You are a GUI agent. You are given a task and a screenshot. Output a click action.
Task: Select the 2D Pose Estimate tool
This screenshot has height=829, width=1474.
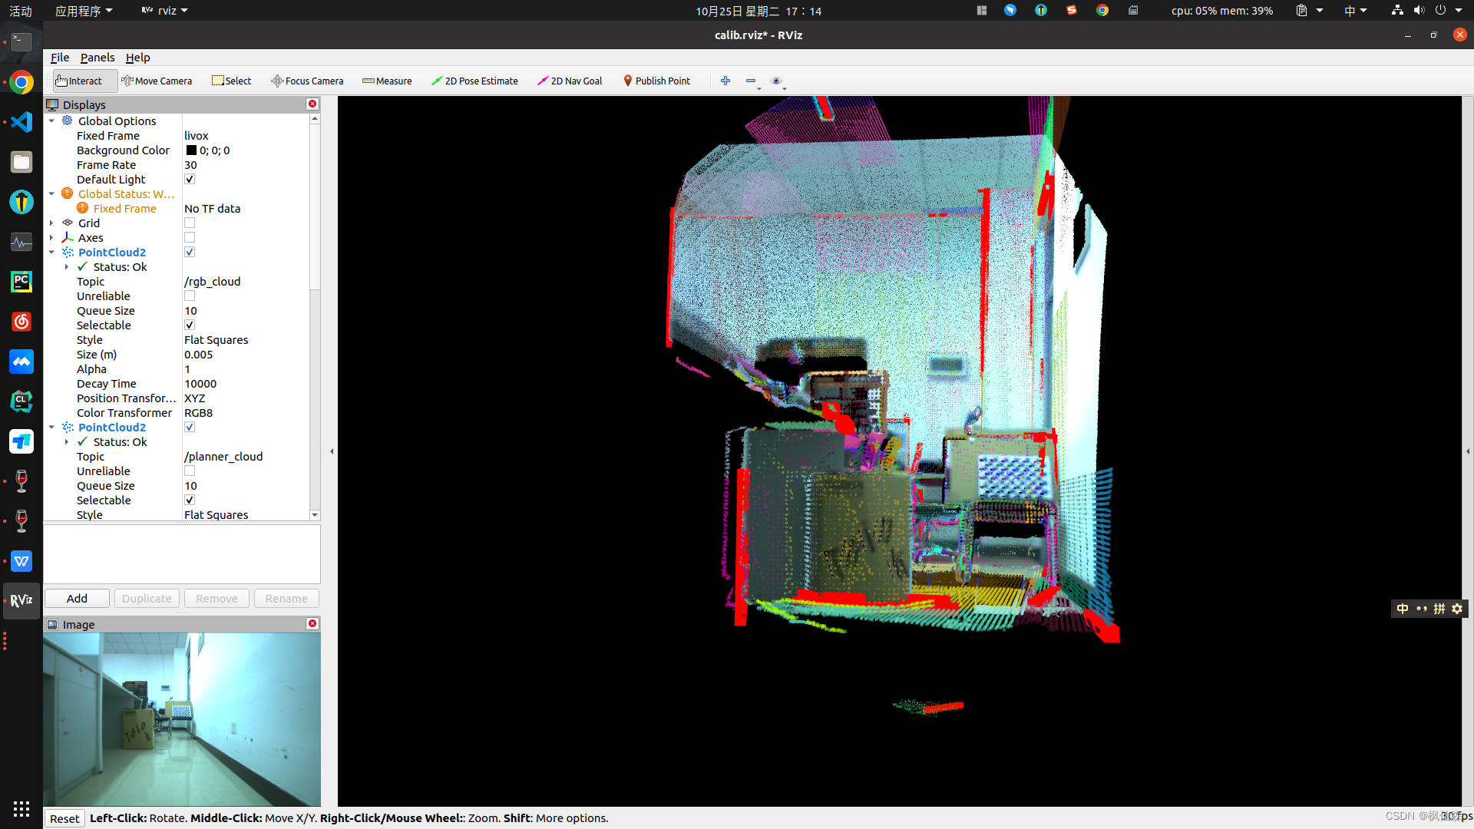474,81
